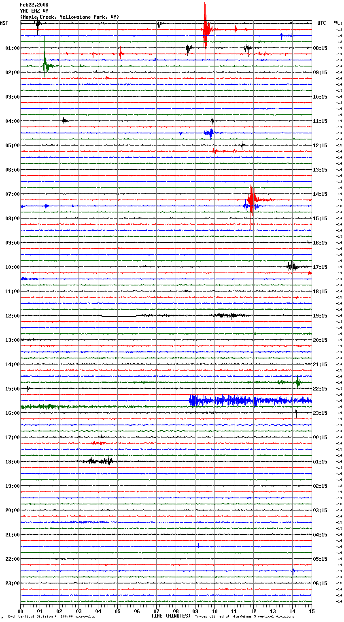Click the green event burst below 01:00 row

pos(45,65)
